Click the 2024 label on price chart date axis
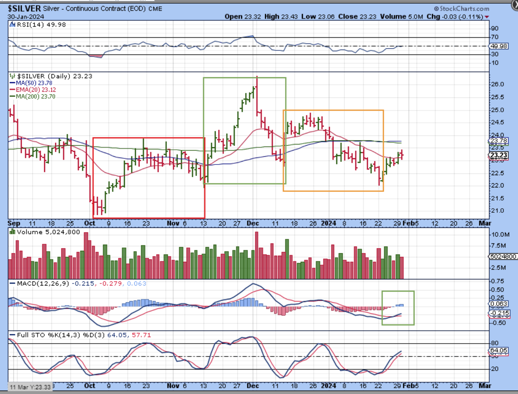Viewport: 518px width, 394px height. pyautogui.click(x=329, y=223)
